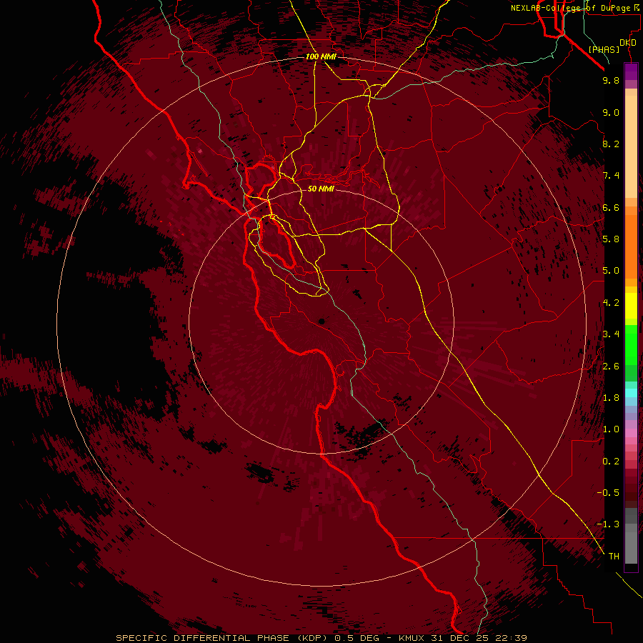
Task: Select the 9.0 value on the color scale
Action: [x=611, y=112]
